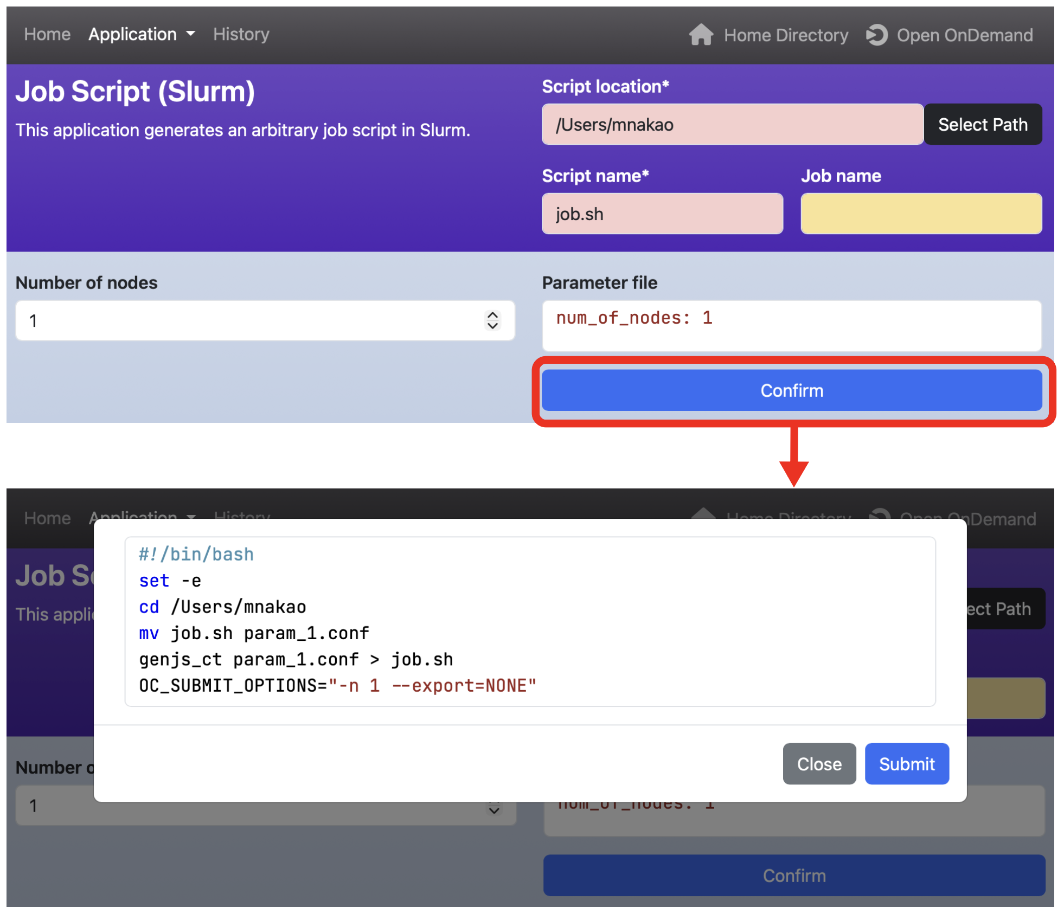Screen dimensions: 1064x914
Task: Click the Select Path button
Action: [983, 124]
